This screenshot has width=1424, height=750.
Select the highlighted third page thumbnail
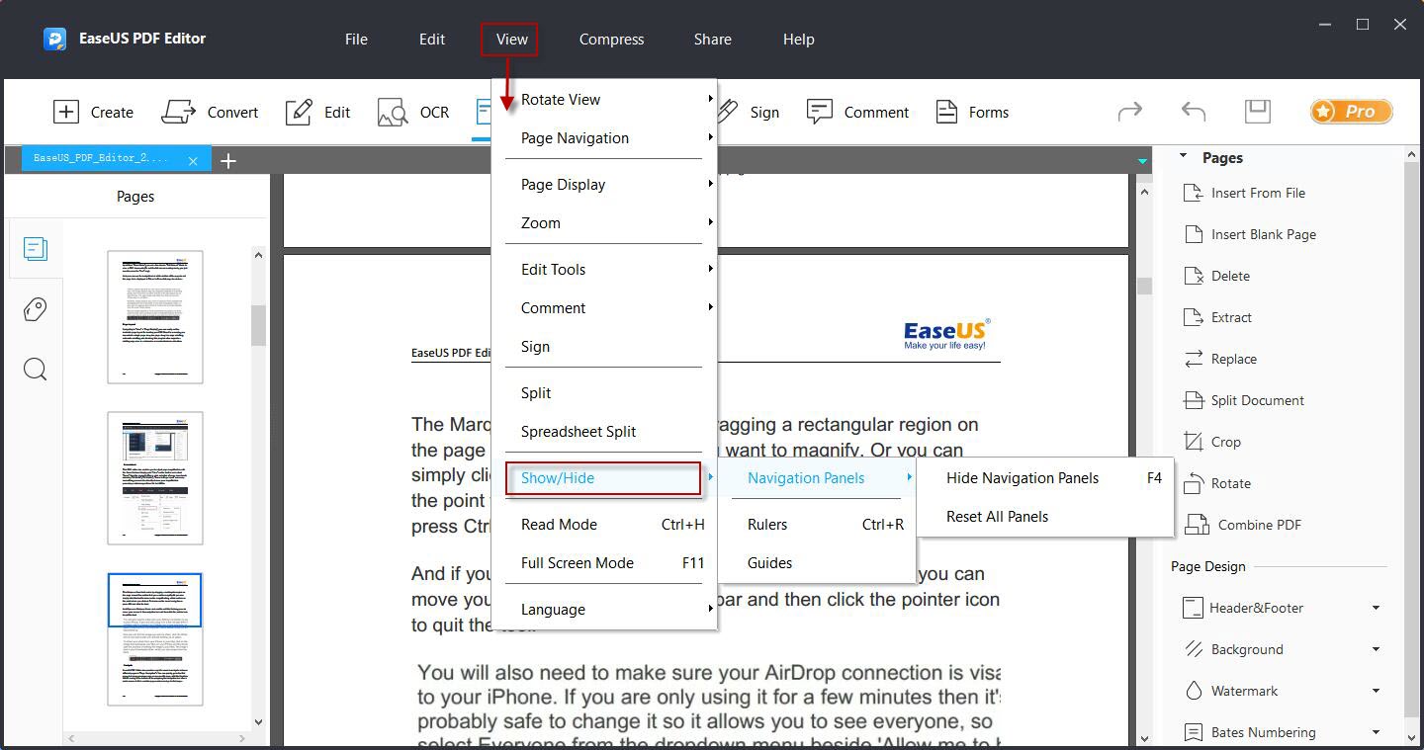[155, 639]
